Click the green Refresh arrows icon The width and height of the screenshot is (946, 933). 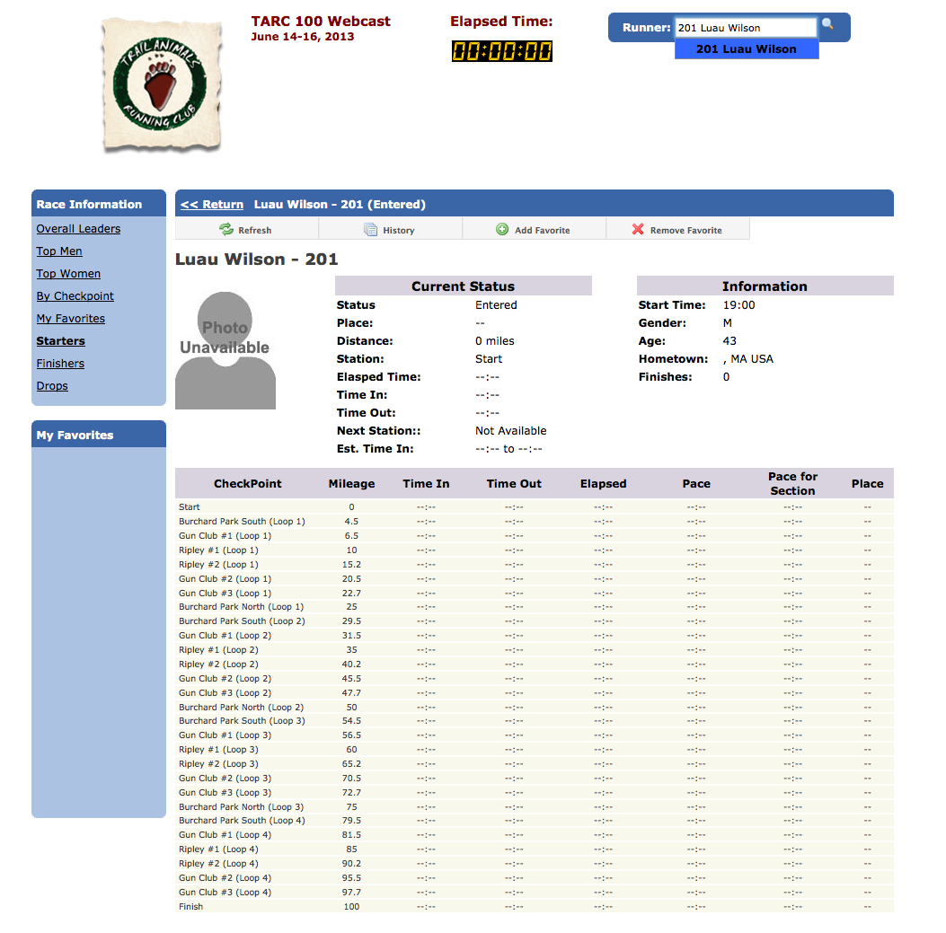pyautogui.click(x=226, y=230)
